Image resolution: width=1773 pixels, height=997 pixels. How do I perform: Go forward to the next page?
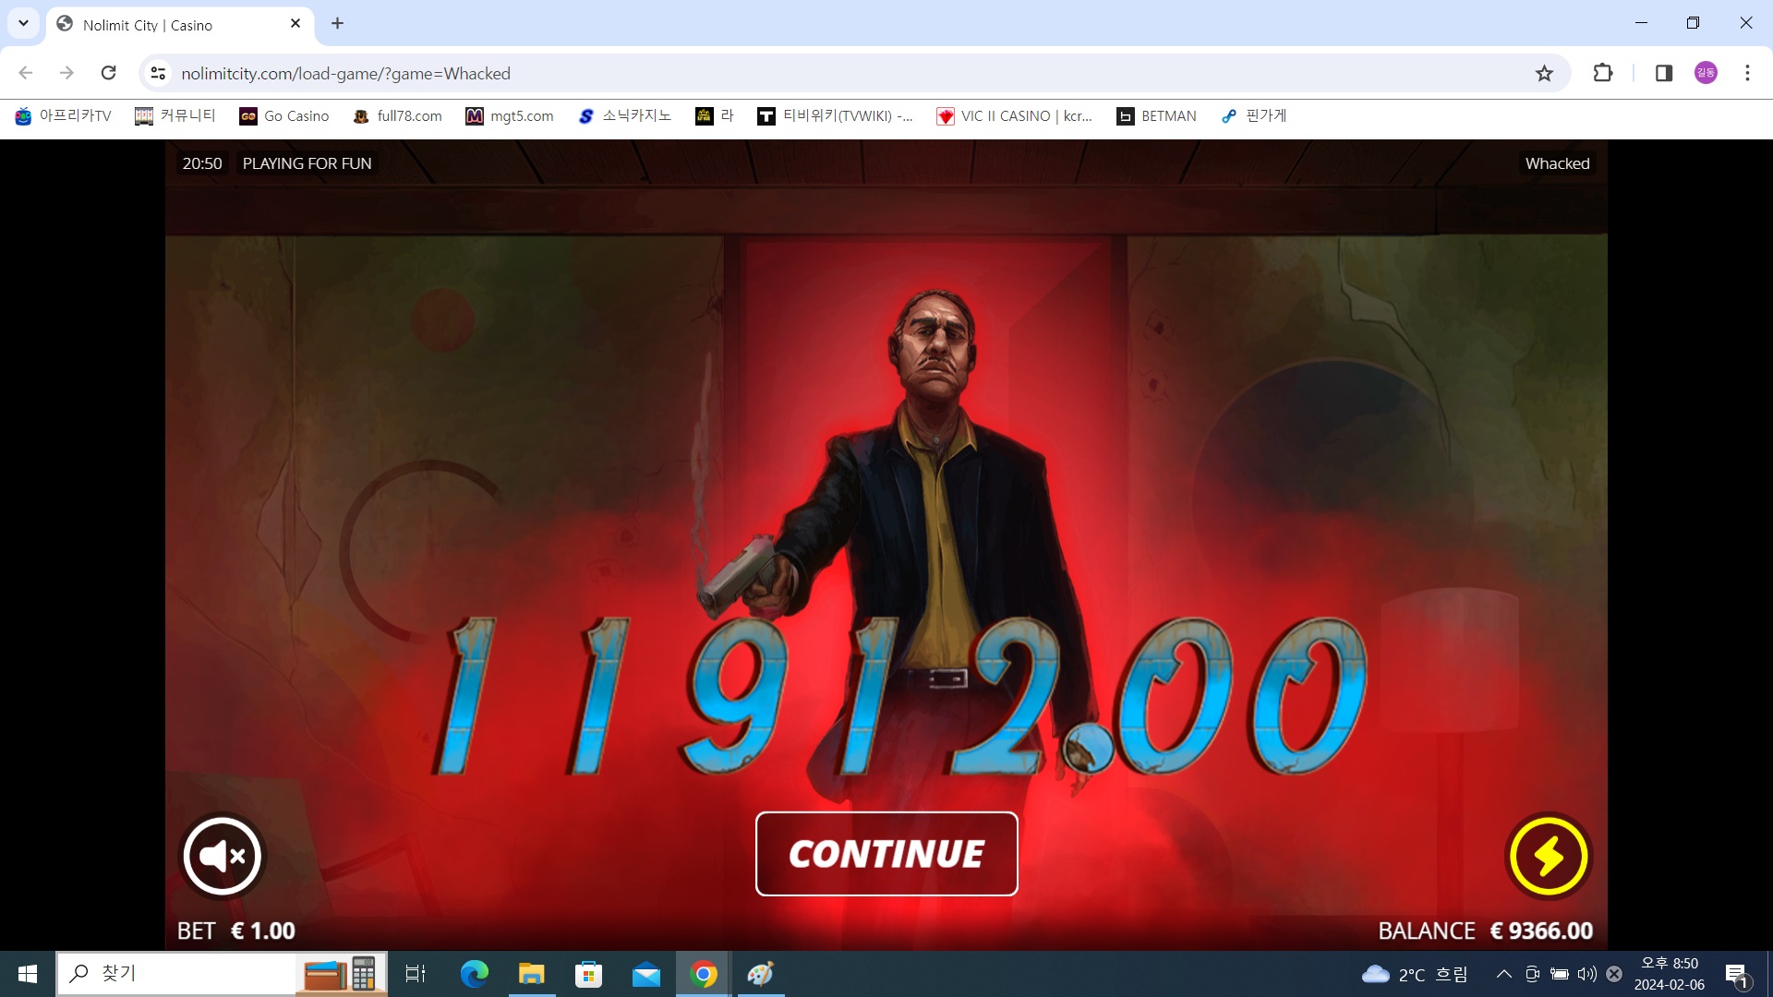66,73
